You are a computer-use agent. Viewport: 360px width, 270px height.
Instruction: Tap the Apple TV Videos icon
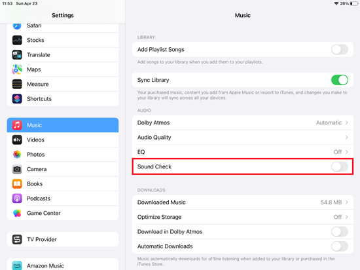coord(17,140)
